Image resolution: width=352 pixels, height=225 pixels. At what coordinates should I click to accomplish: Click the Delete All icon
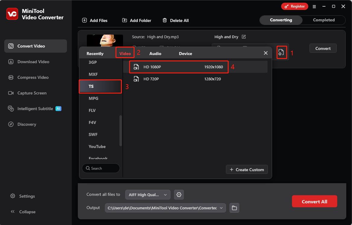coord(165,20)
